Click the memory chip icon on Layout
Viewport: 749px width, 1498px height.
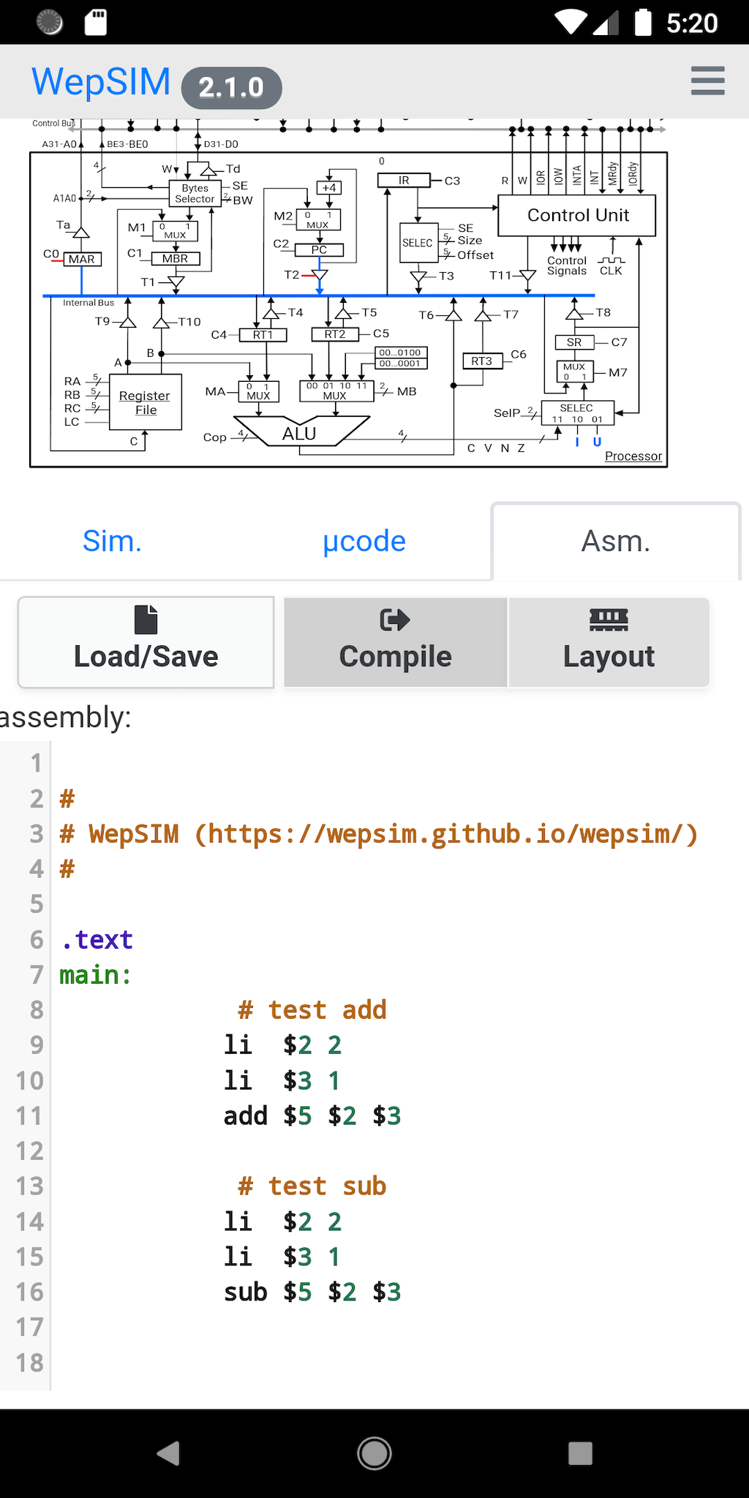609,620
